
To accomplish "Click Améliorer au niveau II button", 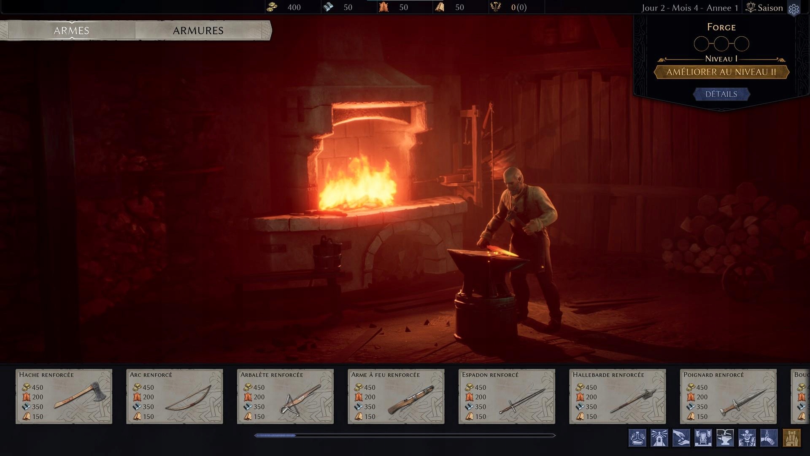I will 721,72.
